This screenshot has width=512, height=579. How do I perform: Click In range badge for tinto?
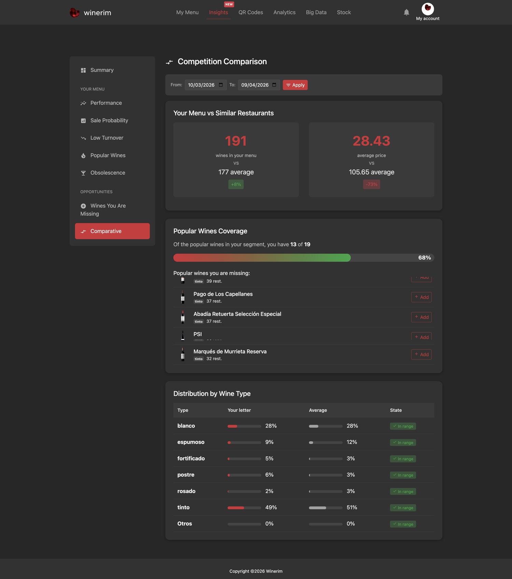(x=403, y=508)
